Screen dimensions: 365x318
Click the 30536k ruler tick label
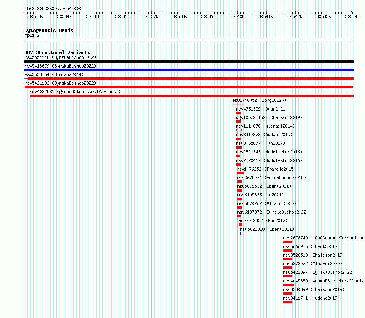point(122,16)
